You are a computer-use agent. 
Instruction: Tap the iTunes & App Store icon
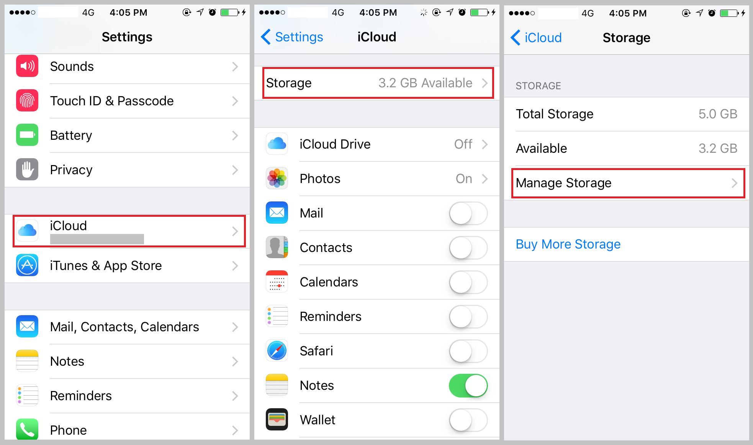point(27,265)
